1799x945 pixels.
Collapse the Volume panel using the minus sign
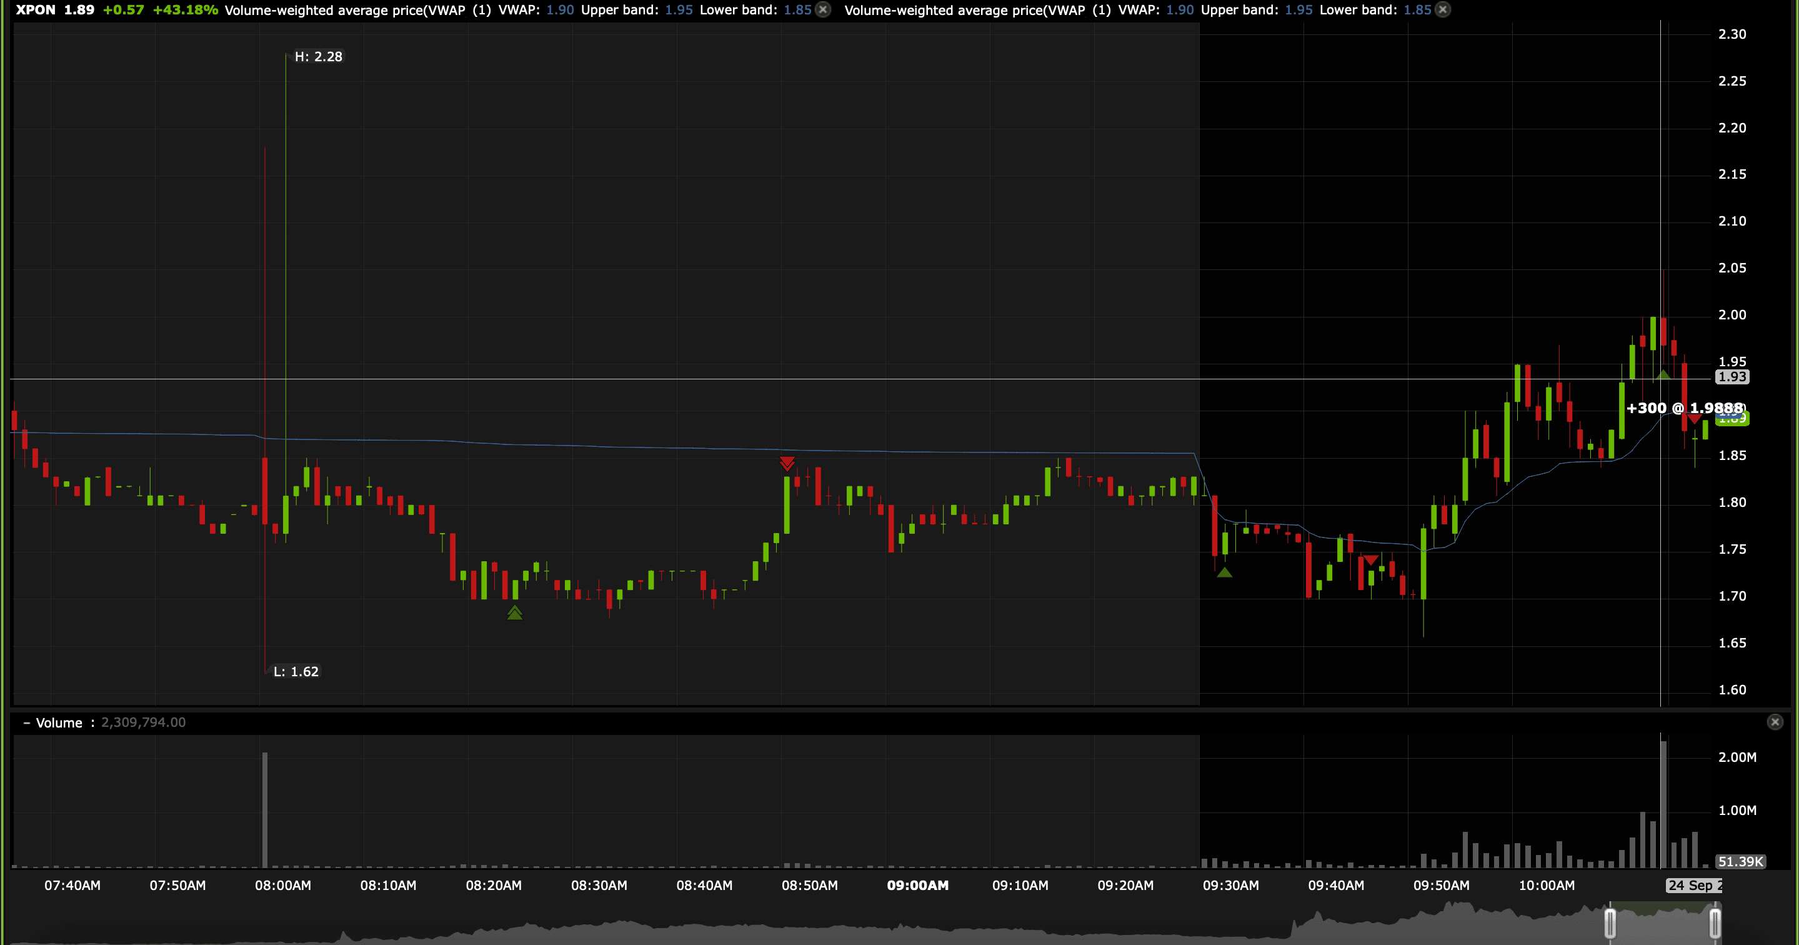click(x=26, y=723)
